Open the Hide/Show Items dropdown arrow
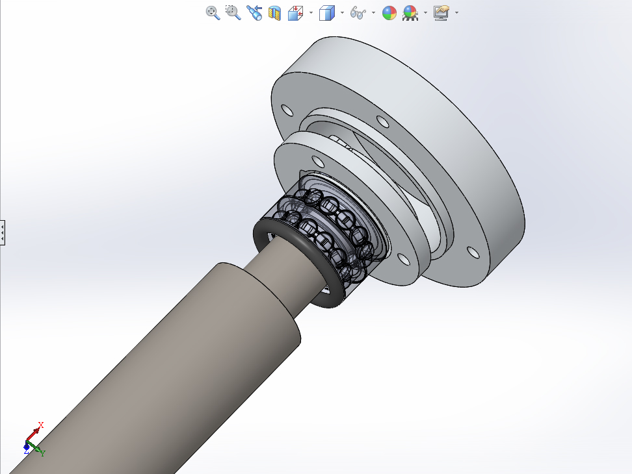Viewport: 632px width, 474px height. point(373,13)
